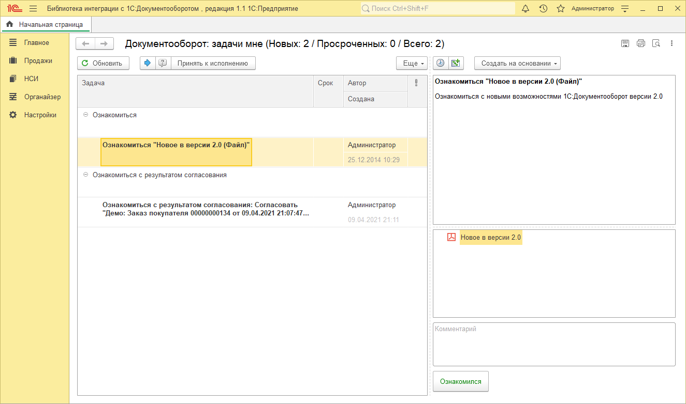Click in the Поиск Ctrl+Shift+F search field
The height and width of the screenshot is (404, 686).
[x=437, y=8]
